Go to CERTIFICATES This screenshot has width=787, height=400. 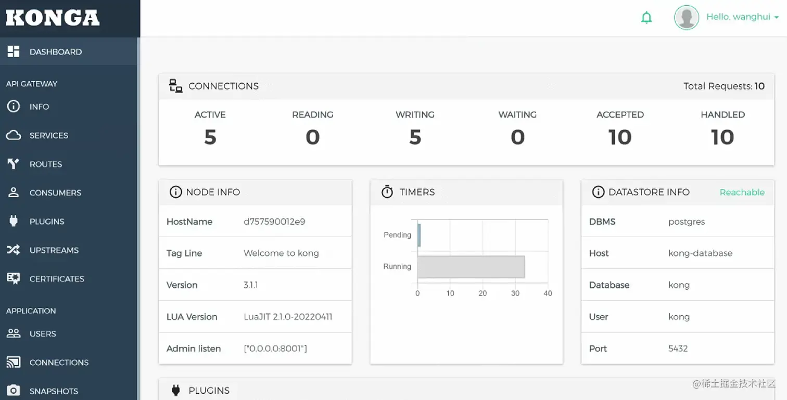(x=69, y=279)
